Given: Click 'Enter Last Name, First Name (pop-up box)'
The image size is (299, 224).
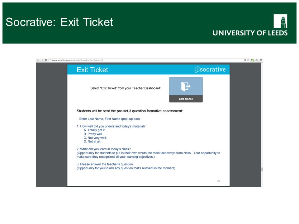Looking at the screenshot, I should pos(109,119).
